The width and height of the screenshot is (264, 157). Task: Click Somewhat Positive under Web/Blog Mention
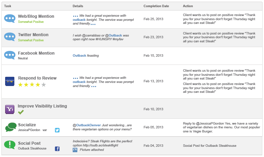click(31, 22)
